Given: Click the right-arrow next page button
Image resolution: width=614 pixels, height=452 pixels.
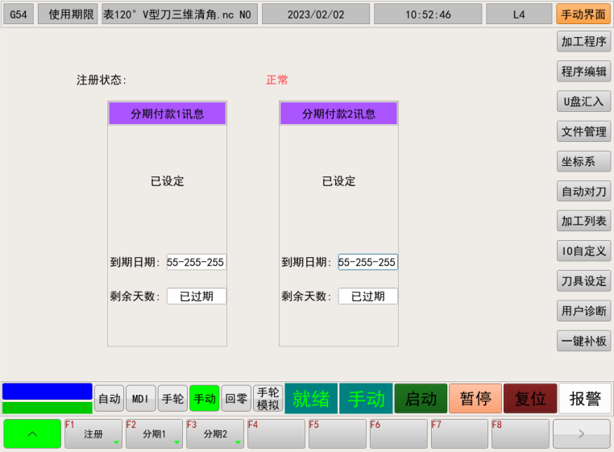Looking at the screenshot, I should click(x=581, y=433).
